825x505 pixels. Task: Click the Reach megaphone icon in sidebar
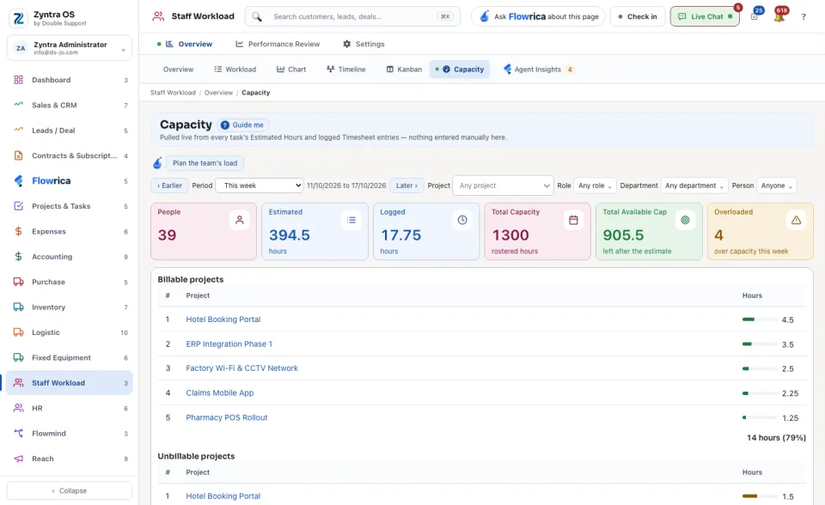(x=18, y=459)
